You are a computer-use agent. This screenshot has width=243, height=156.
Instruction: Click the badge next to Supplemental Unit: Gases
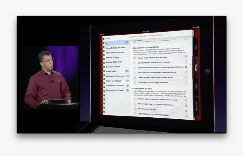(x=127, y=90)
